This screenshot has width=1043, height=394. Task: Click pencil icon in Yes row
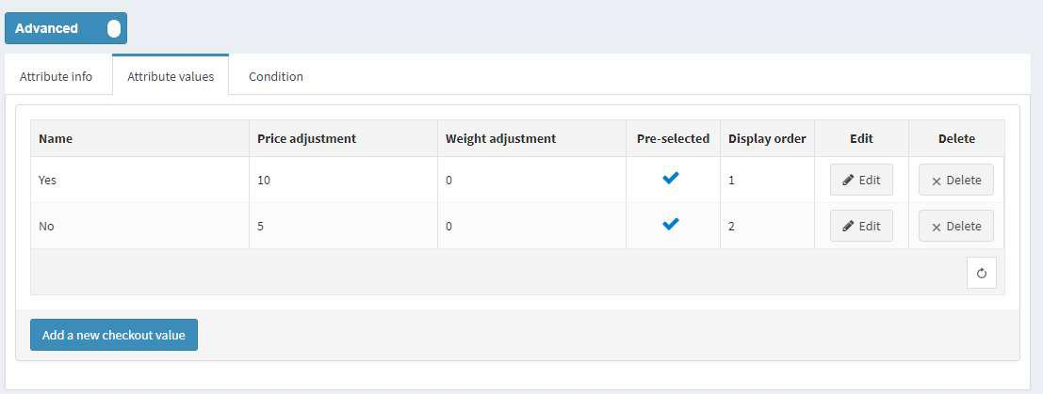[848, 180]
